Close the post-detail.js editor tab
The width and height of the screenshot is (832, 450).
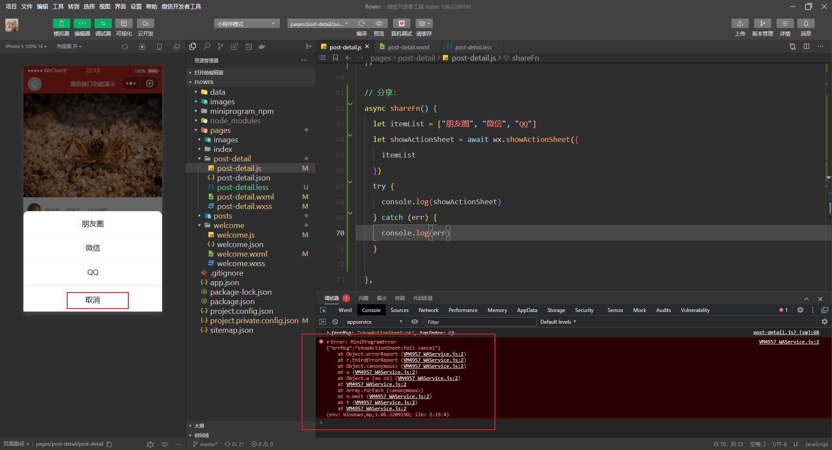pyautogui.click(x=367, y=46)
